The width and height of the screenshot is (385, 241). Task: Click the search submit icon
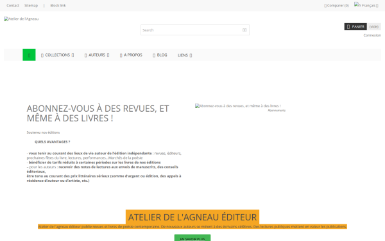(x=244, y=30)
